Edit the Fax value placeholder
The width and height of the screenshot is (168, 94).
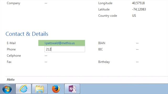coord(46,62)
